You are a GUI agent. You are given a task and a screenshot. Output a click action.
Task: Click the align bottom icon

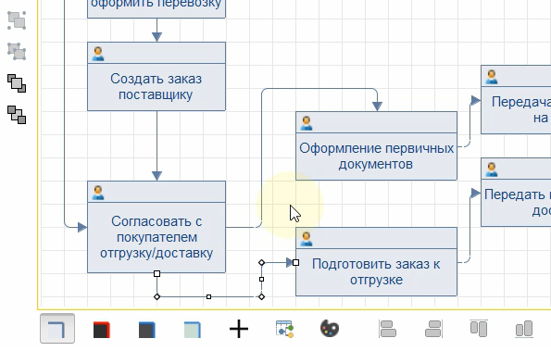(524, 329)
